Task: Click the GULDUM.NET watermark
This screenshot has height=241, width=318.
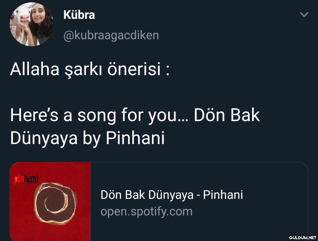Action: (302, 237)
